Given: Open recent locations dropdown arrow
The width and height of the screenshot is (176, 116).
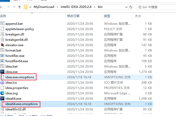Looking at the screenshot, I should pos(14,7).
